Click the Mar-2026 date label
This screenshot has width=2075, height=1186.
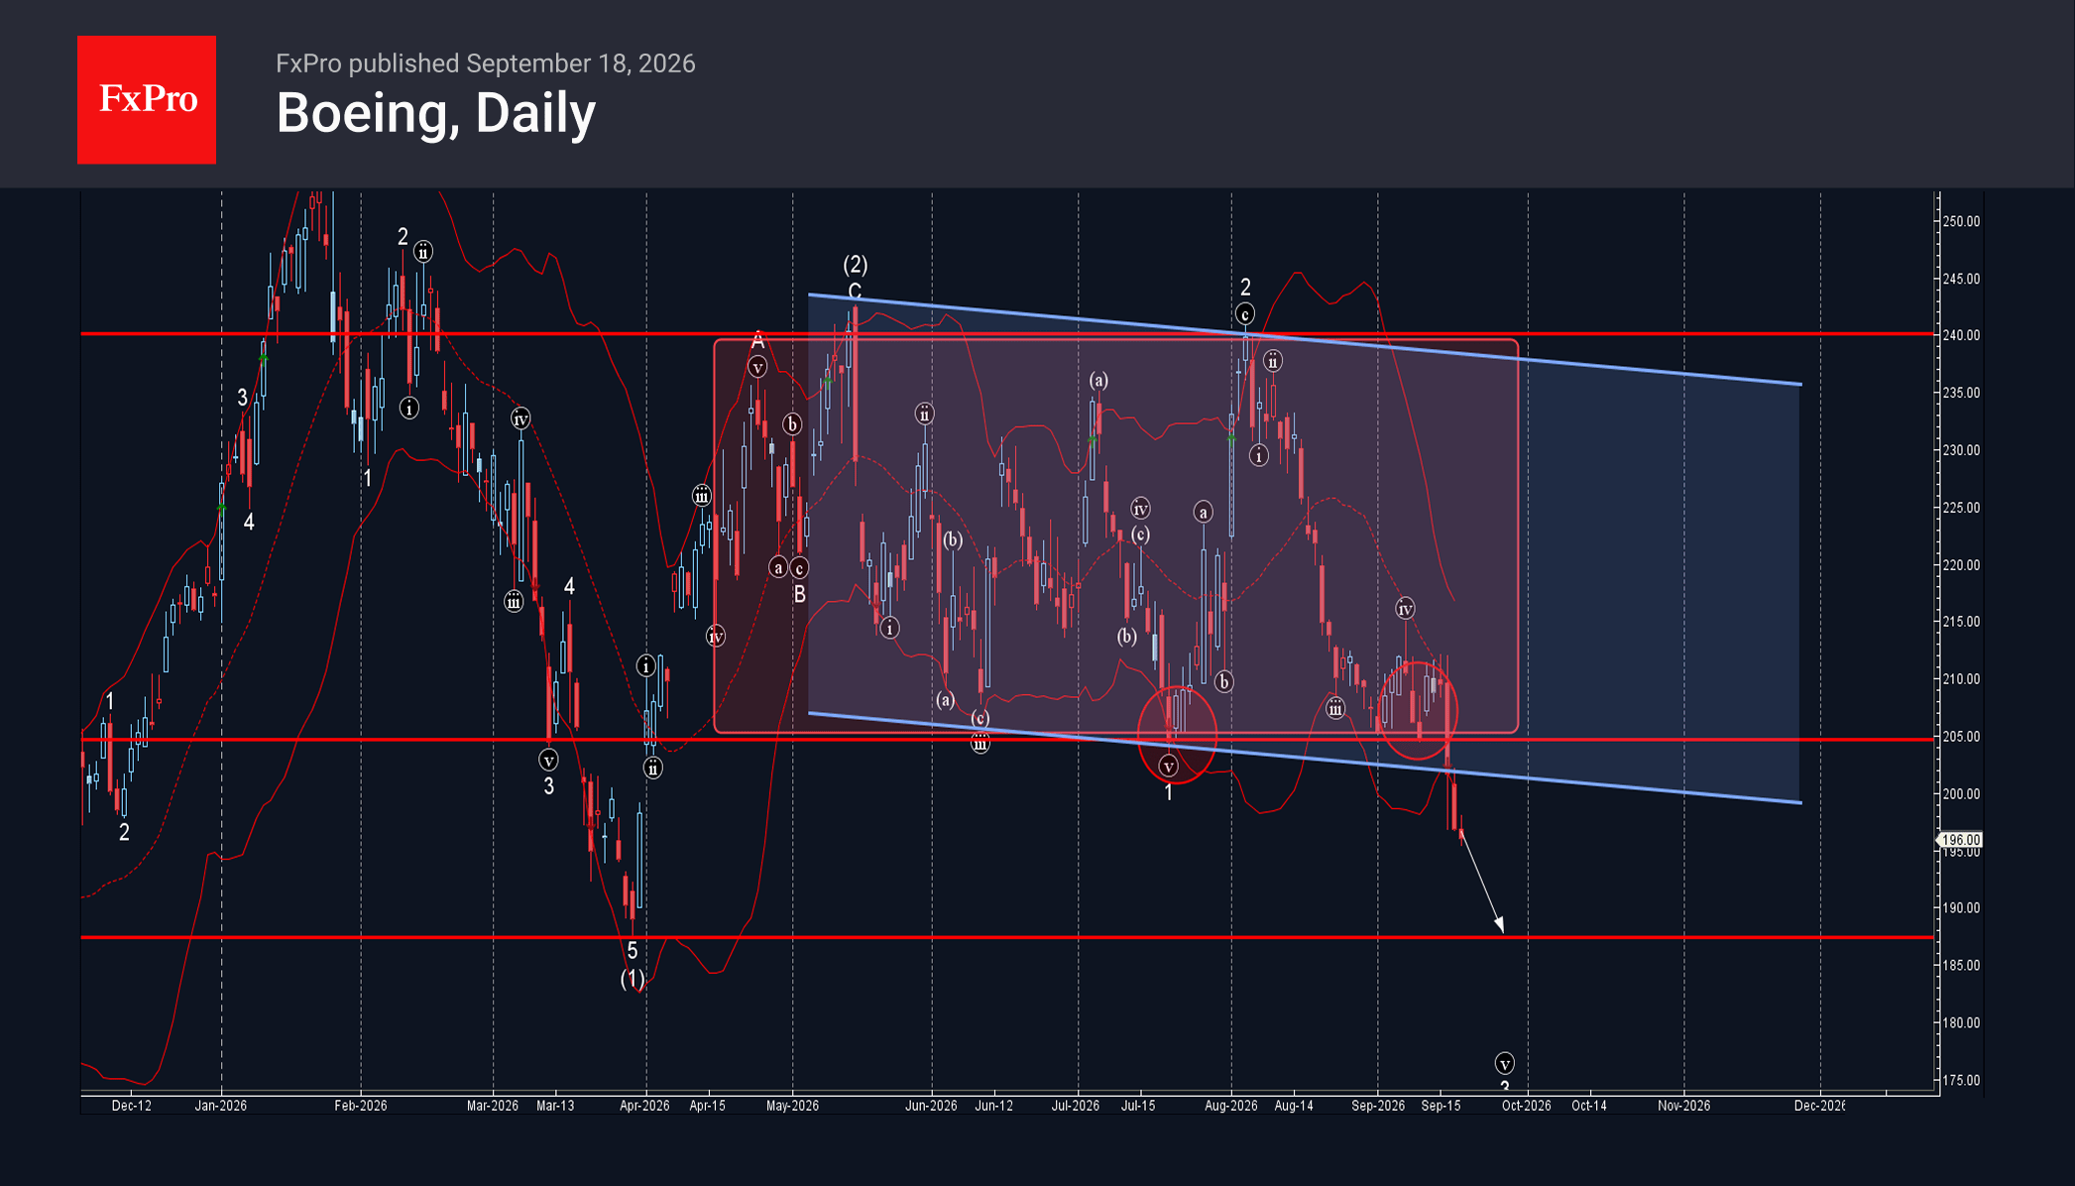click(x=493, y=1106)
